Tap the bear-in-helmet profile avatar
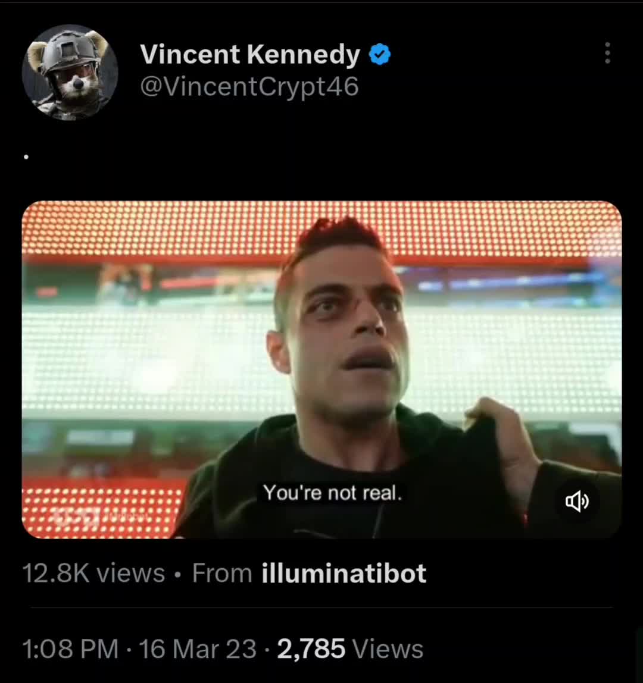Screen dimensions: 643x683 coord(70,72)
